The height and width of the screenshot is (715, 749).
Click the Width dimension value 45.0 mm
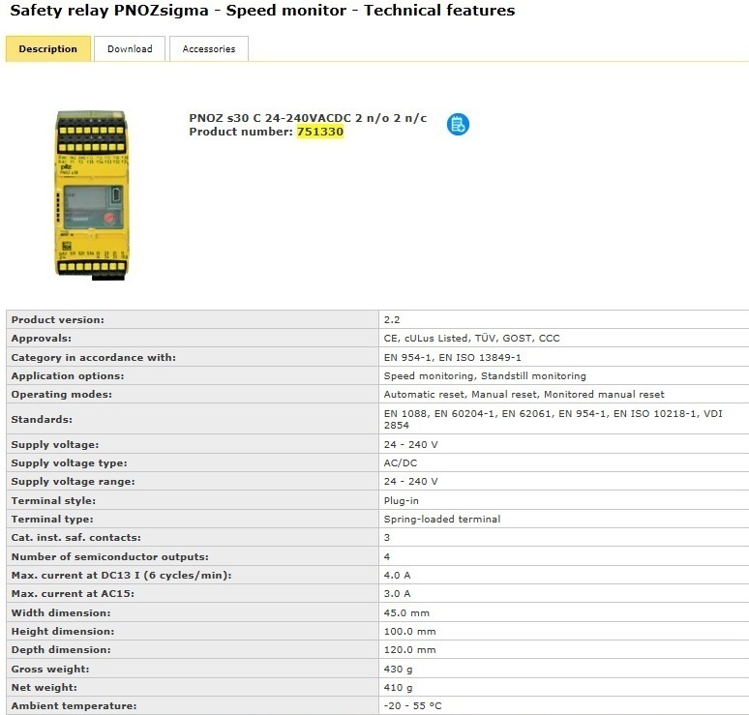click(406, 612)
